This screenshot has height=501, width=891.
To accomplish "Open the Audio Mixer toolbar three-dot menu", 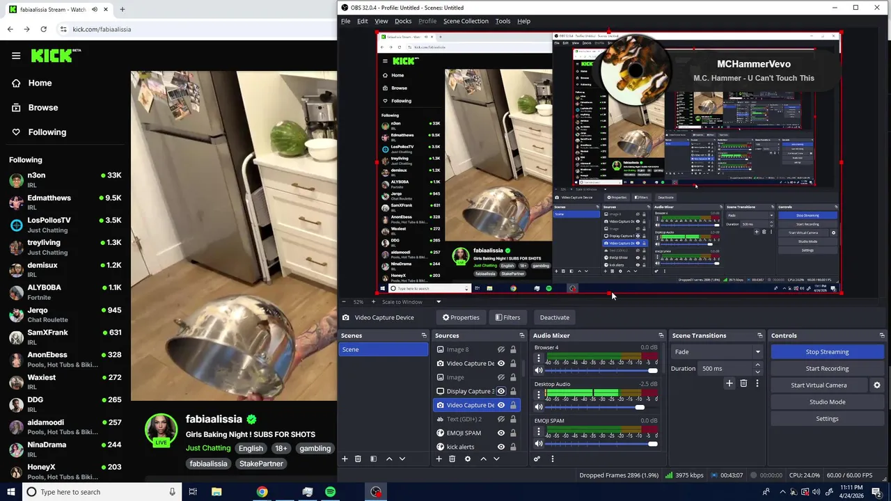I will point(553,459).
